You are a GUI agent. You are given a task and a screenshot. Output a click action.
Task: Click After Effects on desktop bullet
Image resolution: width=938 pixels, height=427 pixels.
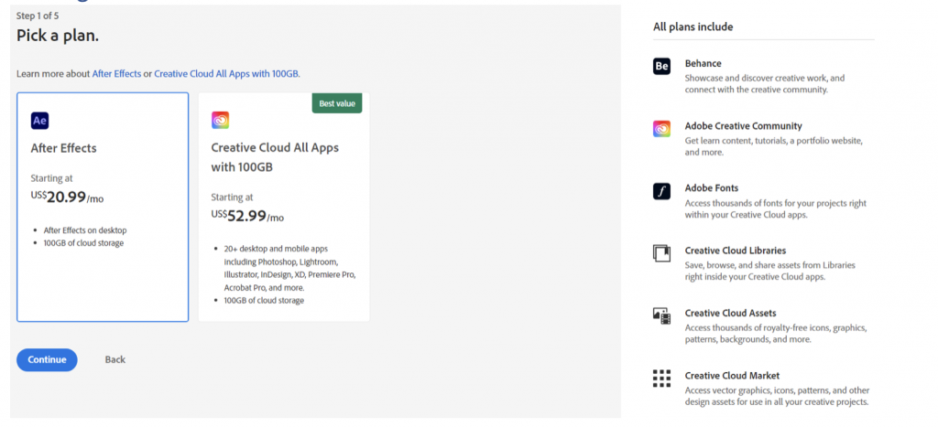85,230
